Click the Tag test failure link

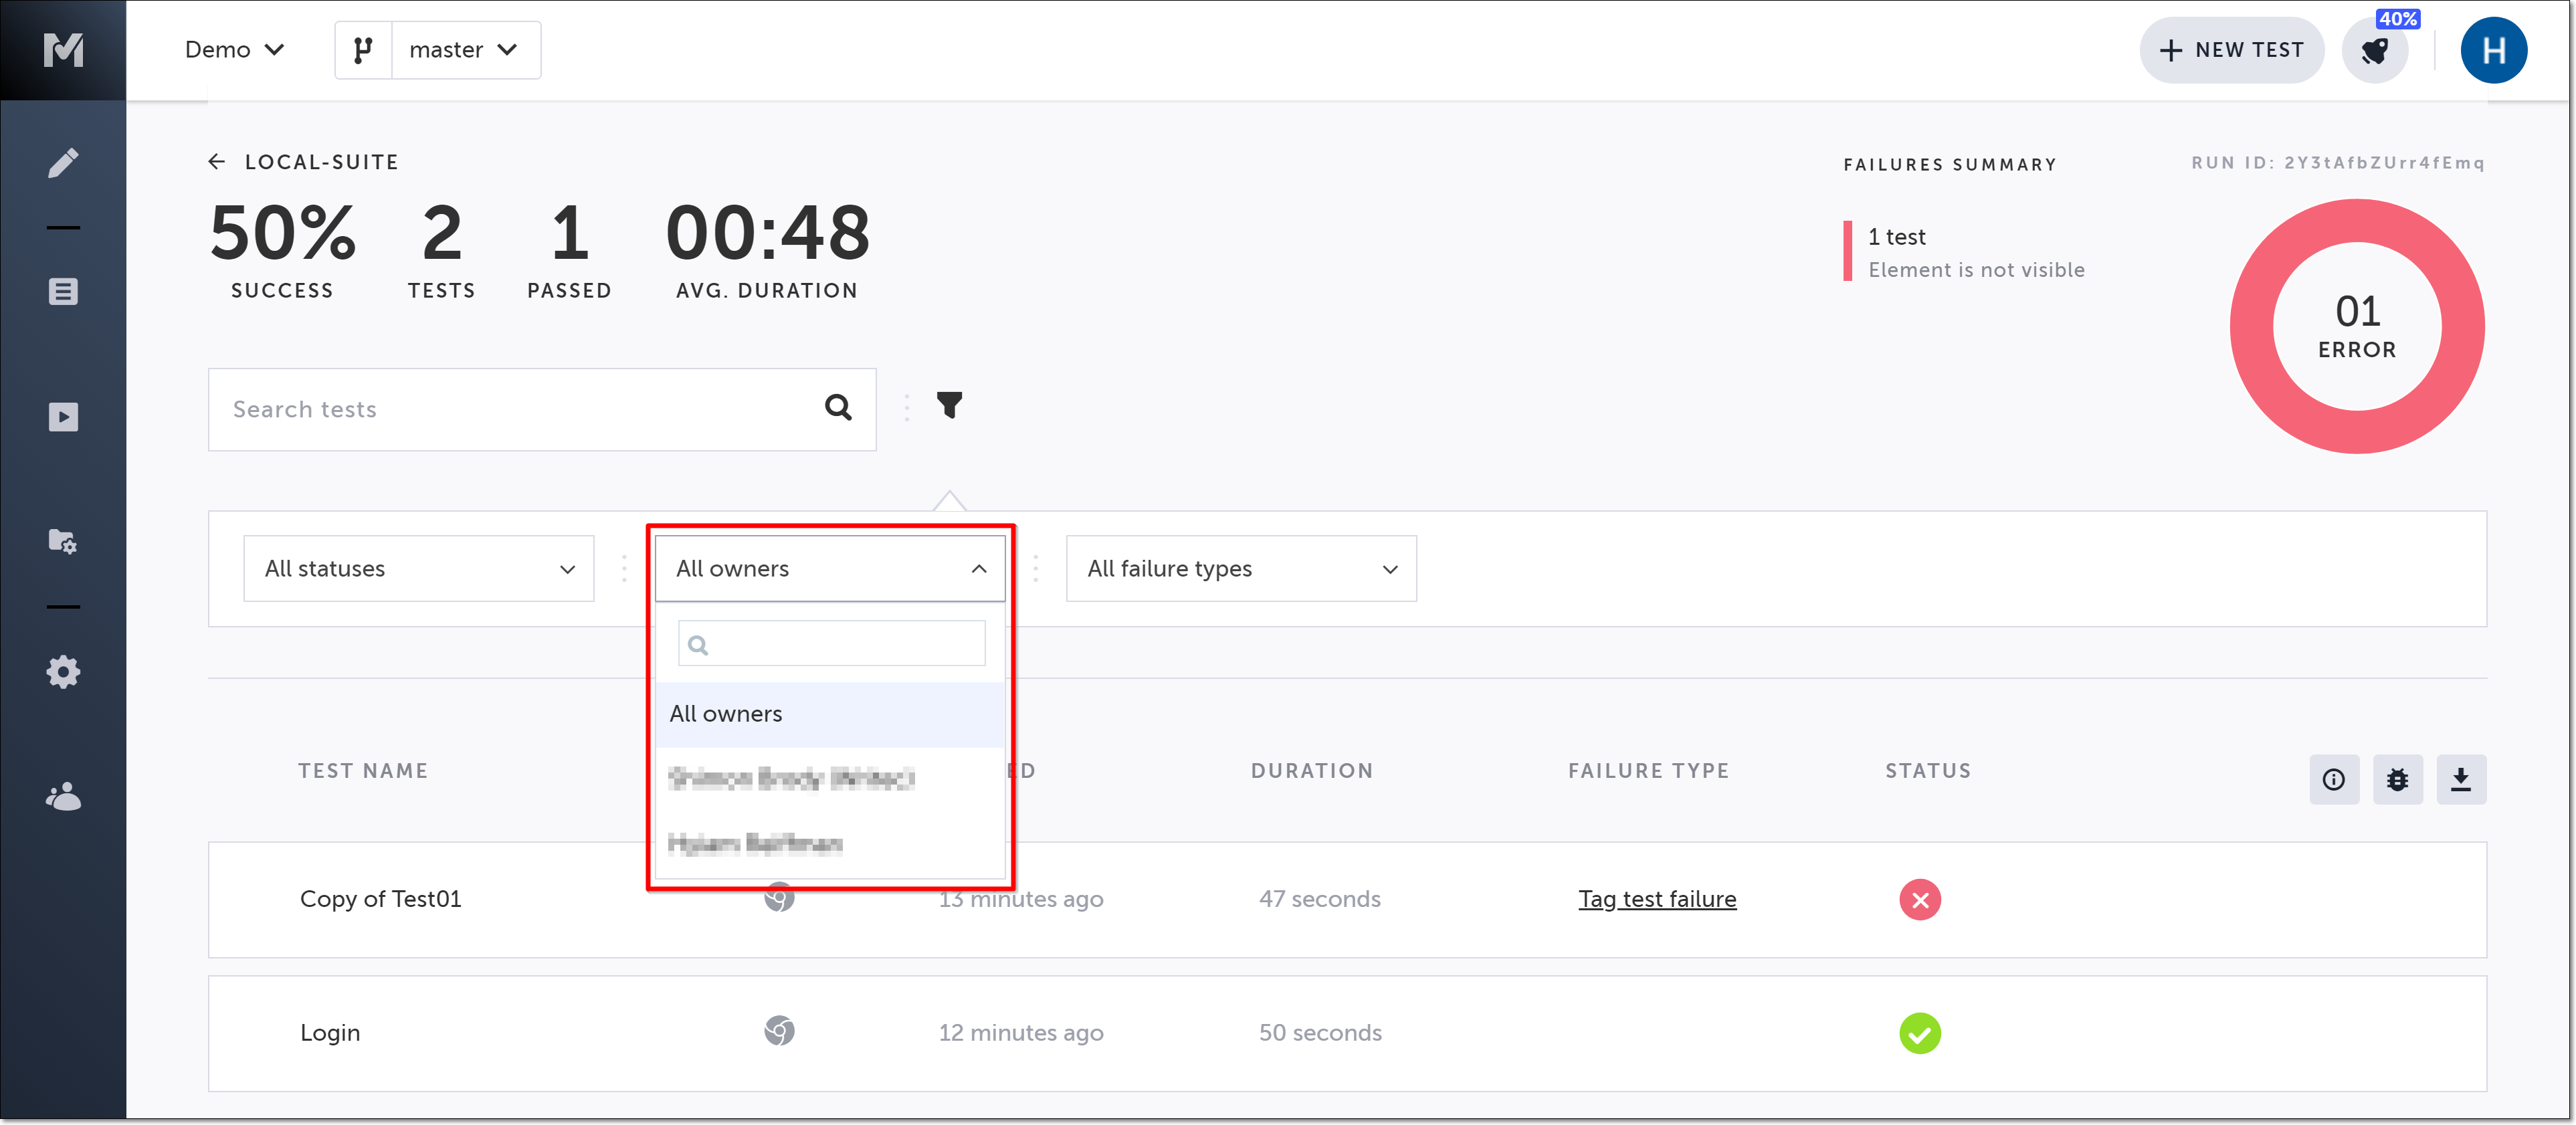[x=1656, y=899]
